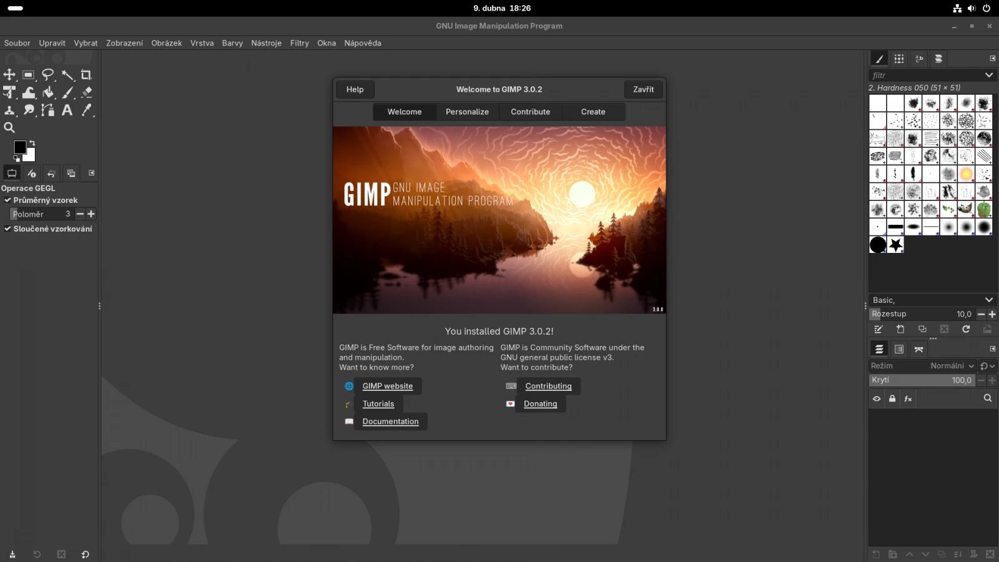The image size is (999, 562).
Task: Select the Zoom magnifier tool
Action: [9, 127]
